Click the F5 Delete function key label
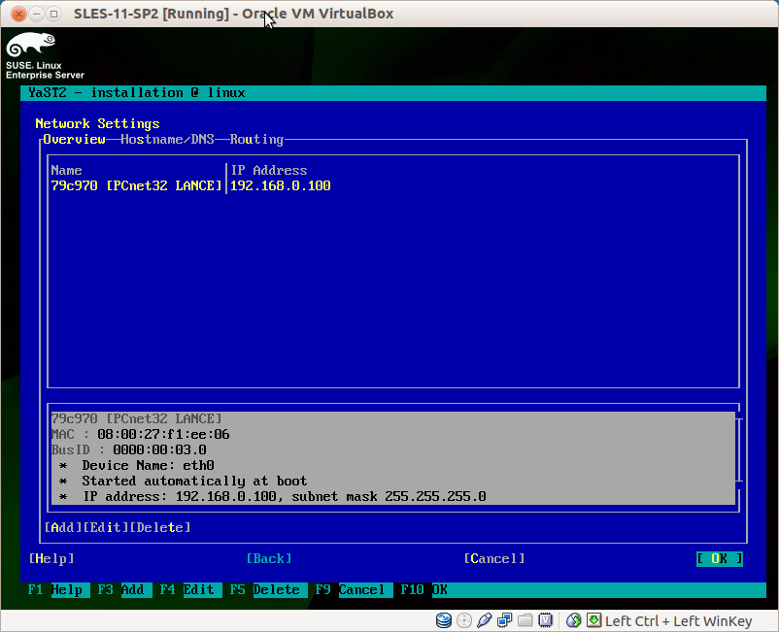 click(x=265, y=590)
